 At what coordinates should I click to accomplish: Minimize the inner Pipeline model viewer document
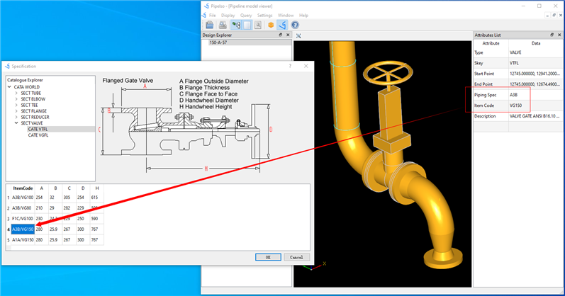click(x=548, y=15)
